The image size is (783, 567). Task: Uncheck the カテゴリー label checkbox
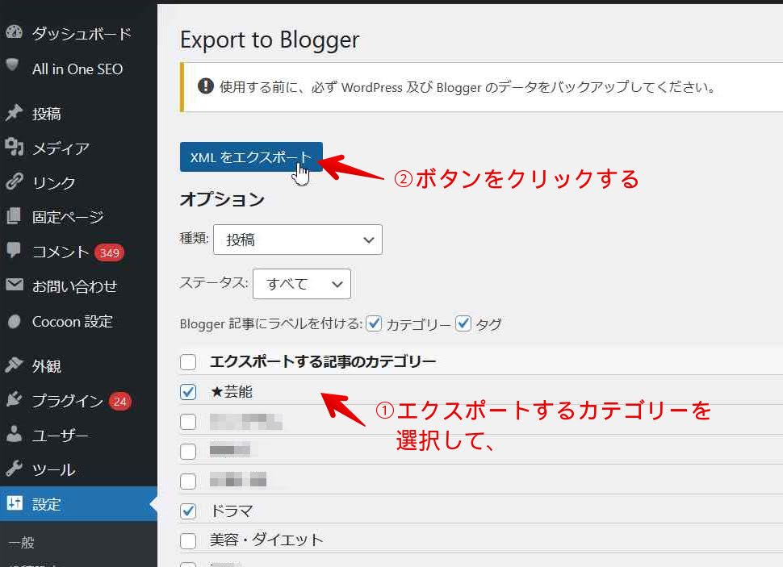click(374, 323)
